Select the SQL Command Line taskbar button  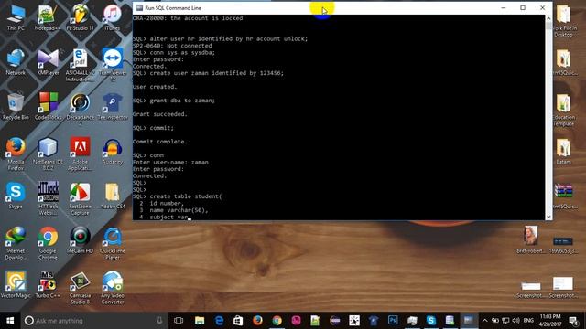[x=469, y=321]
